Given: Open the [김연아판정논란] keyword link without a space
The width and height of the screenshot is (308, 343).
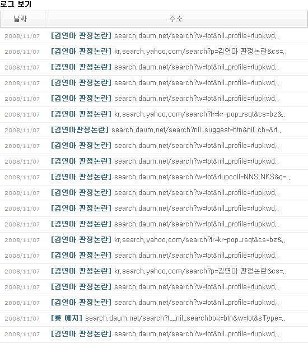Looking at the screenshot, I should point(80,130).
